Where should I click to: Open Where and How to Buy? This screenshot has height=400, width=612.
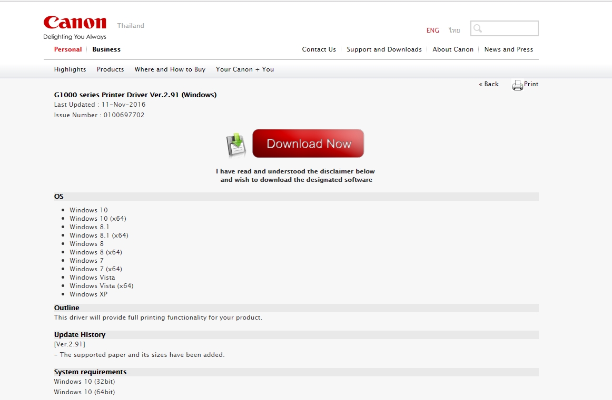coord(170,69)
